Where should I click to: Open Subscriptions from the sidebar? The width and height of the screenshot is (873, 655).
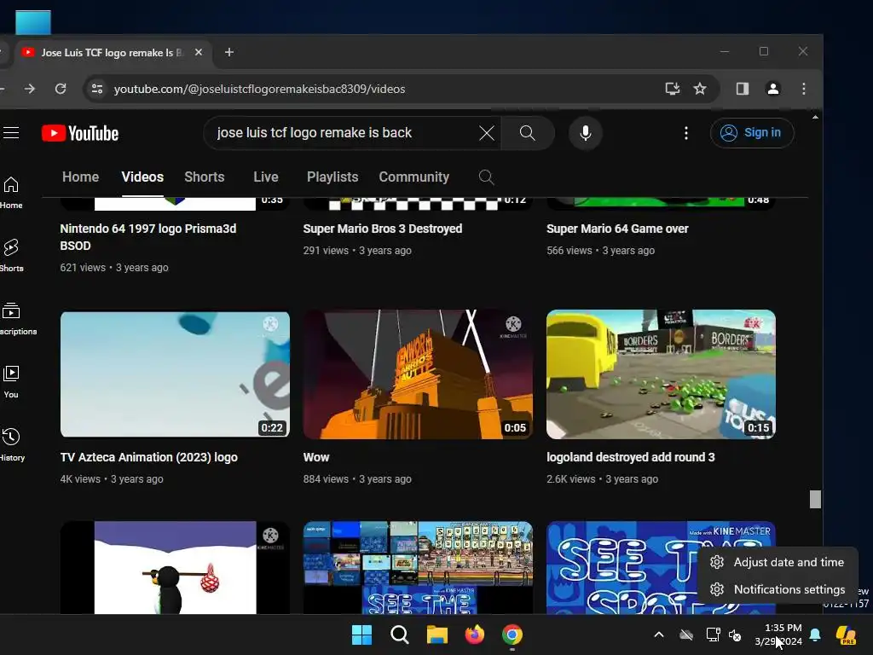(17, 319)
